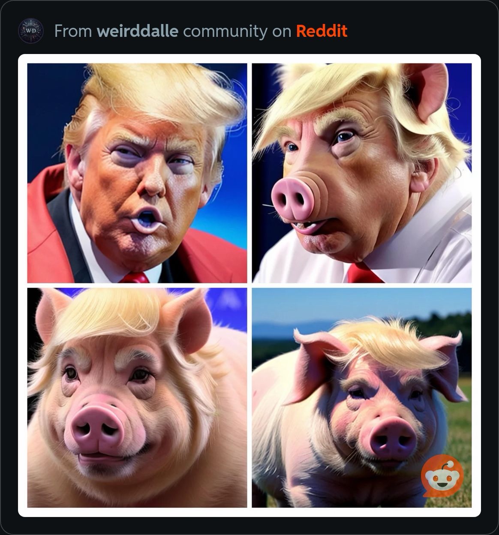View the bottom-left close-up pig image
This screenshot has width=499, height=535.
[x=137, y=398]
